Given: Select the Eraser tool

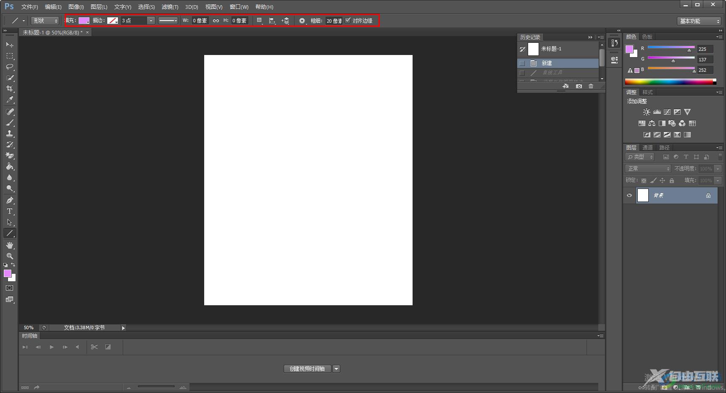Looking at the screenshot, I should pyautogui.click(x=10, y=155).
